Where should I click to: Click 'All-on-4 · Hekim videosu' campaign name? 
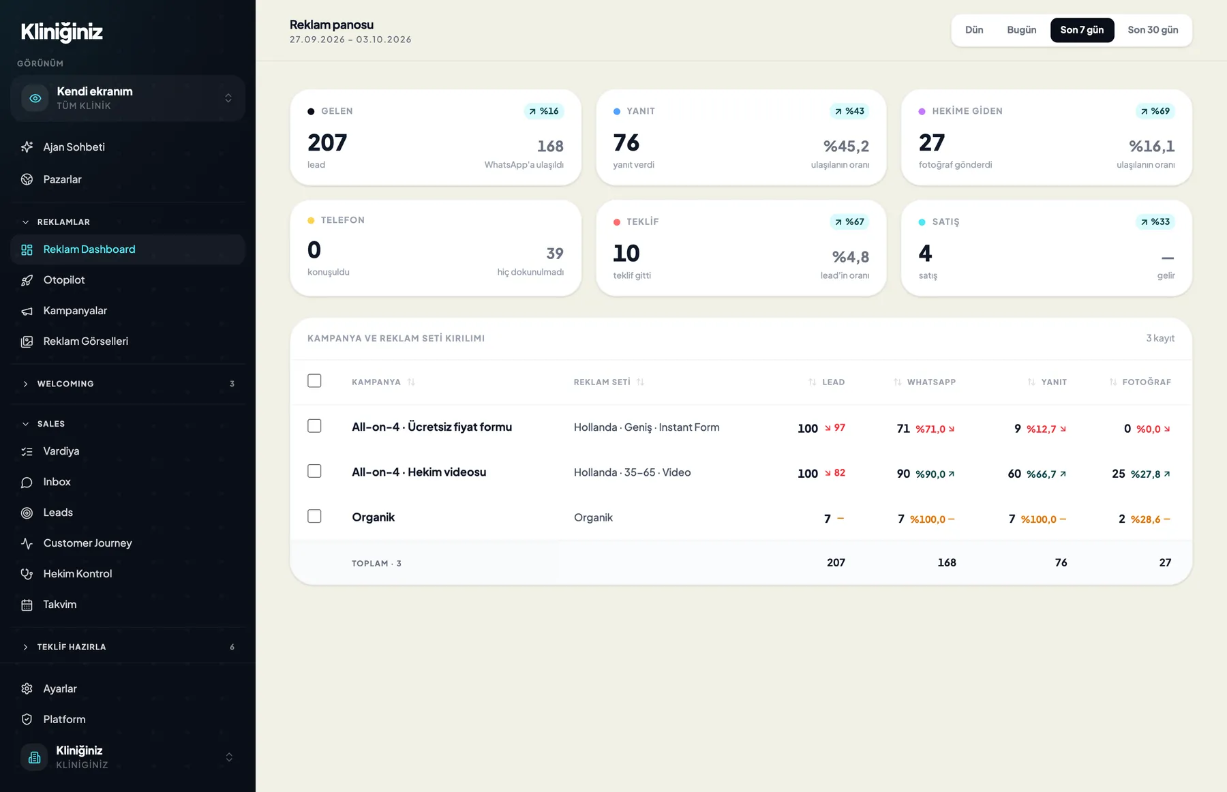tap(419, 472)
